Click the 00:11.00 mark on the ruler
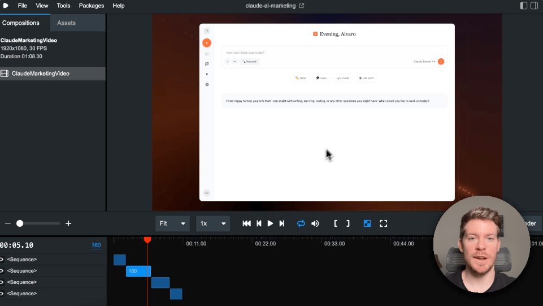Viewport: 543px width, 306px height. click(x=196, y=244)
